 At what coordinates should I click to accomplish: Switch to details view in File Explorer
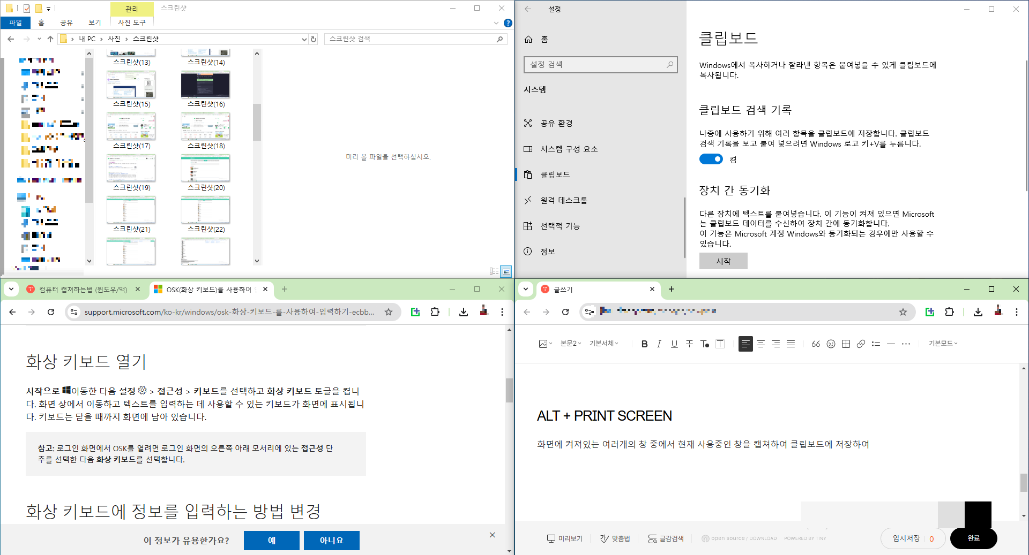click(x=494, y=271)
